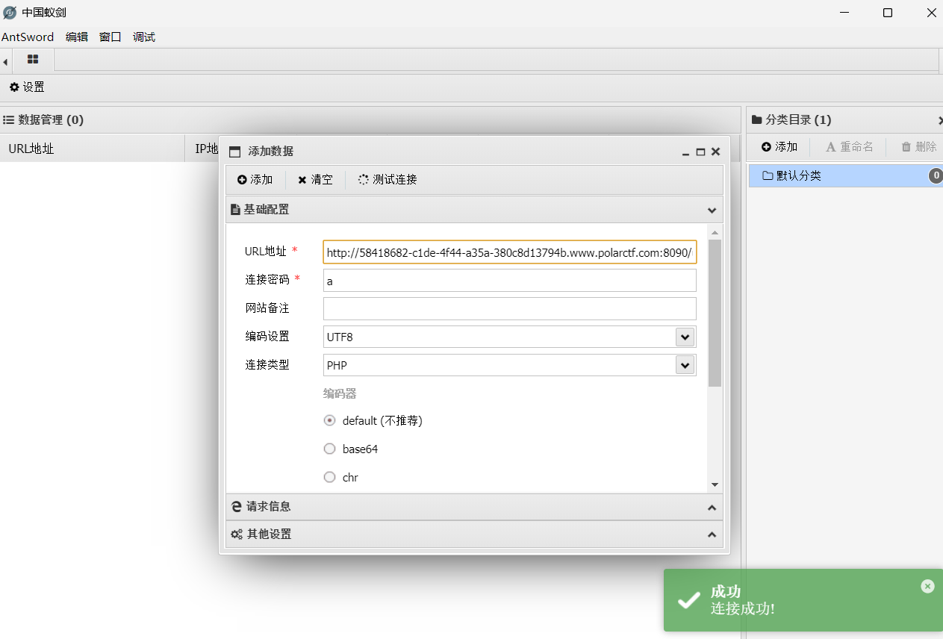Viewport: 943px width, 639px height.
Task: Clear the form with 清空 button
Action: coord(315,180)
